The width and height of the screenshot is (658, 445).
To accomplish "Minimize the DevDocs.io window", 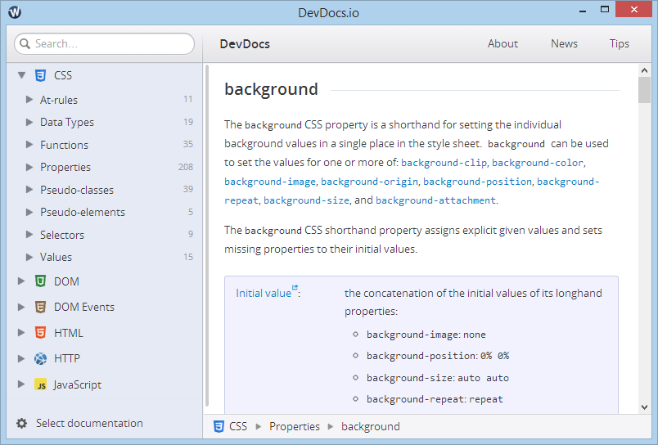I will click(x=583, y=10).
